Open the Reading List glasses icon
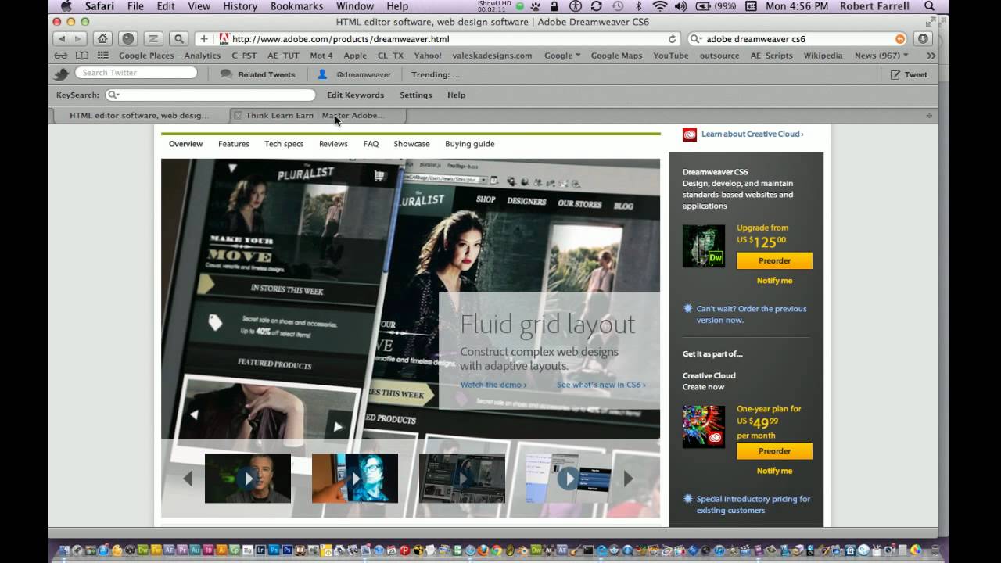 click(60, 56)
